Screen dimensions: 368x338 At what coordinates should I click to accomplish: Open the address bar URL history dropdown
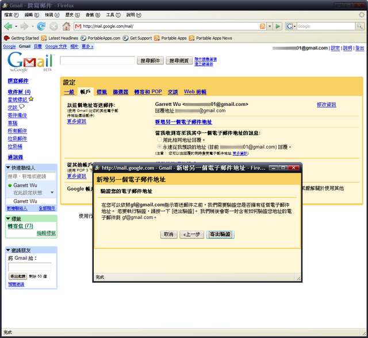[x=270, y=26]
